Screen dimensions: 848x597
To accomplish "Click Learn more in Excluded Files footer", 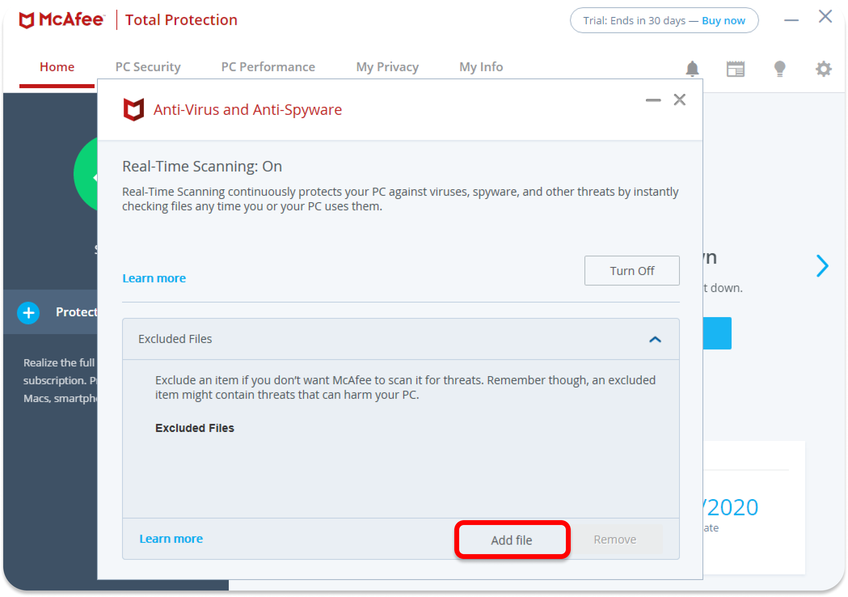I will (171, 539).
